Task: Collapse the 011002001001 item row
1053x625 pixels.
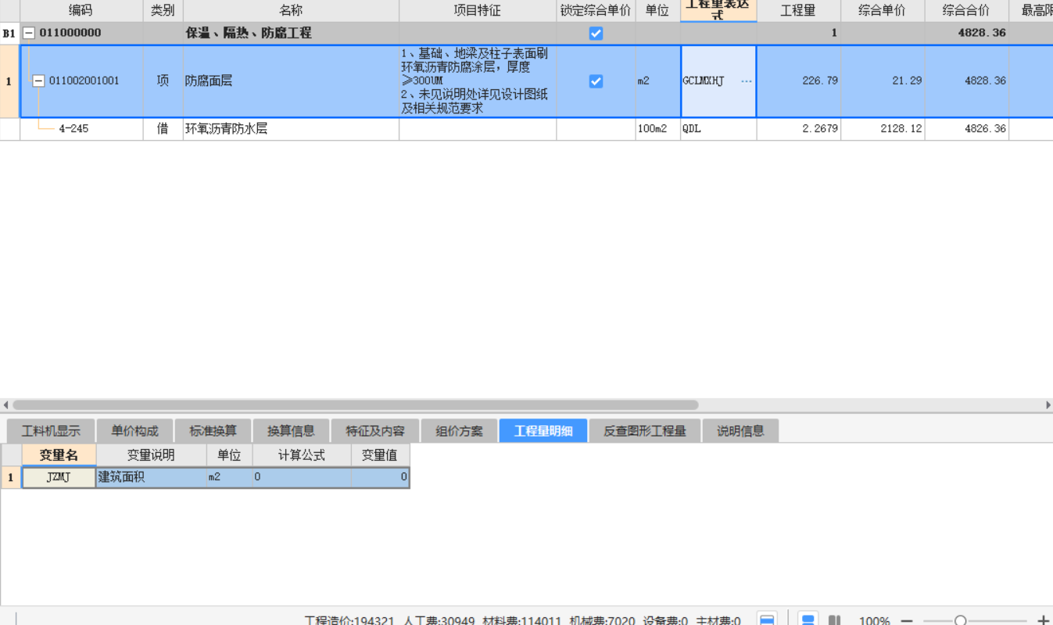Action: 38,81
